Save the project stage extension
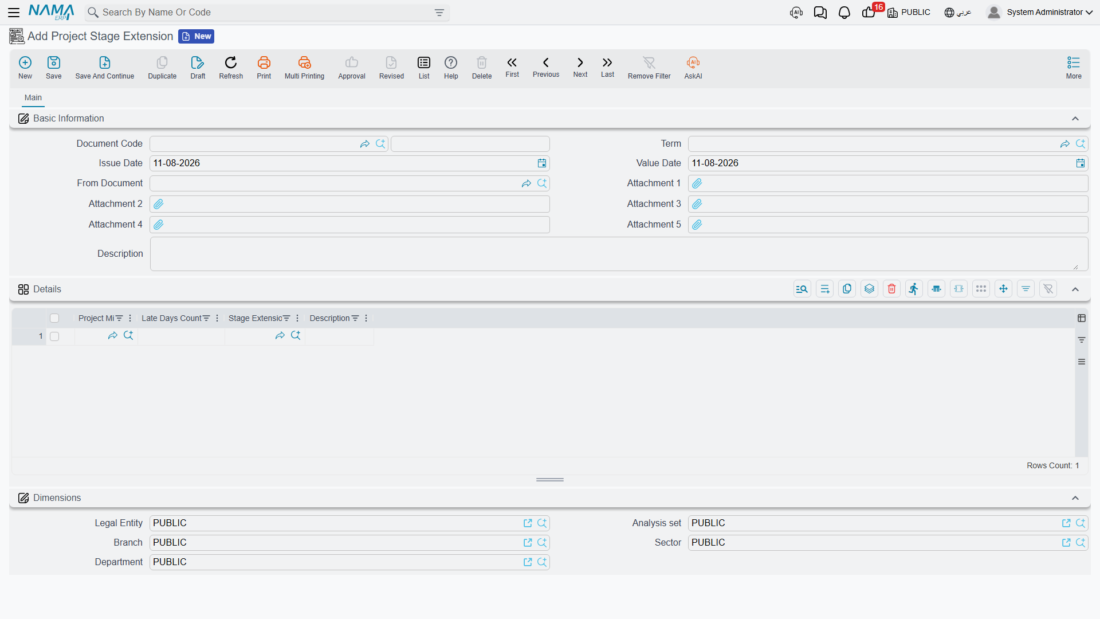 [x=53, y=68]
